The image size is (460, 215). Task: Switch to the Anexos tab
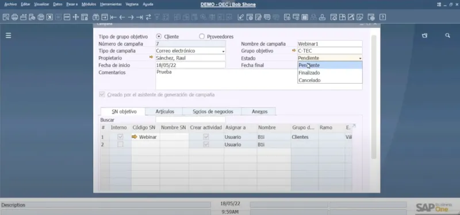259,111
